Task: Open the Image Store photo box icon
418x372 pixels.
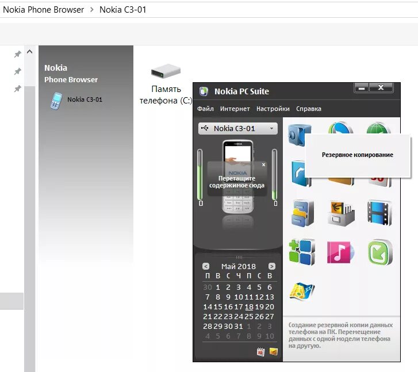Action: pos(341,213)
